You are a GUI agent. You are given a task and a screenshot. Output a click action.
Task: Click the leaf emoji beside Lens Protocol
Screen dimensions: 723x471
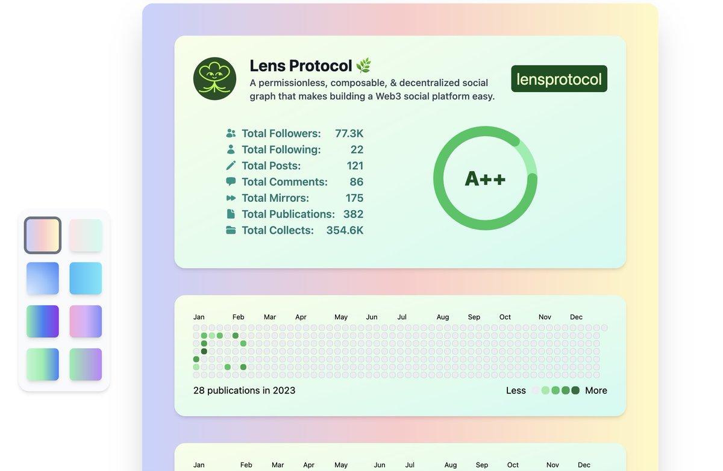(x=363, y=66)
